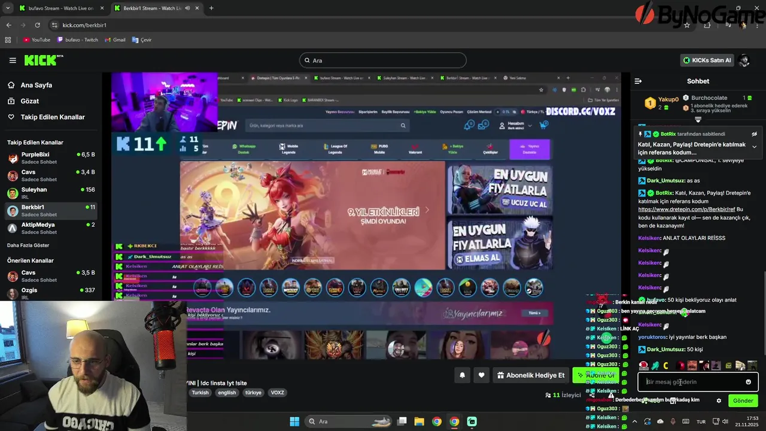This screenshot has width=766, height=431.
Task: View site information icon in address bar
Action: point(54,25)
